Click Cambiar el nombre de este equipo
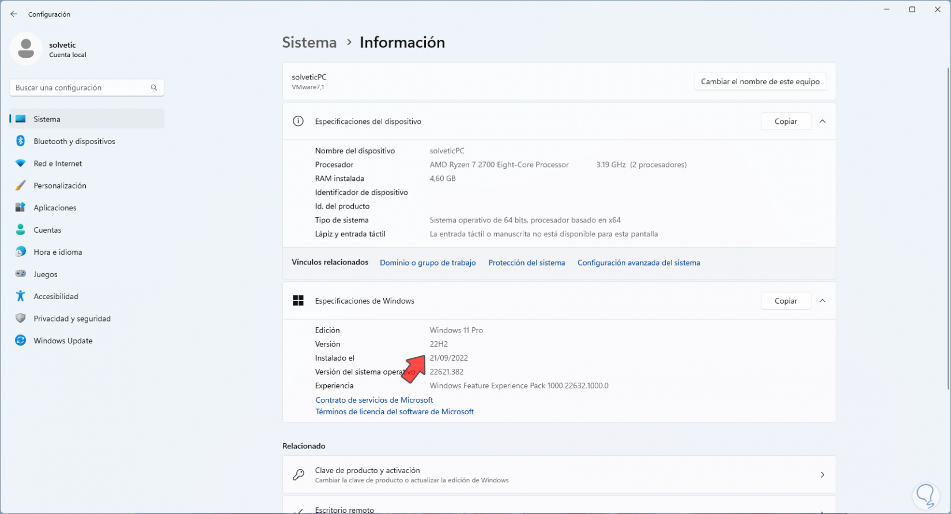Screen dimensions: 951x514 pos(760,82)
